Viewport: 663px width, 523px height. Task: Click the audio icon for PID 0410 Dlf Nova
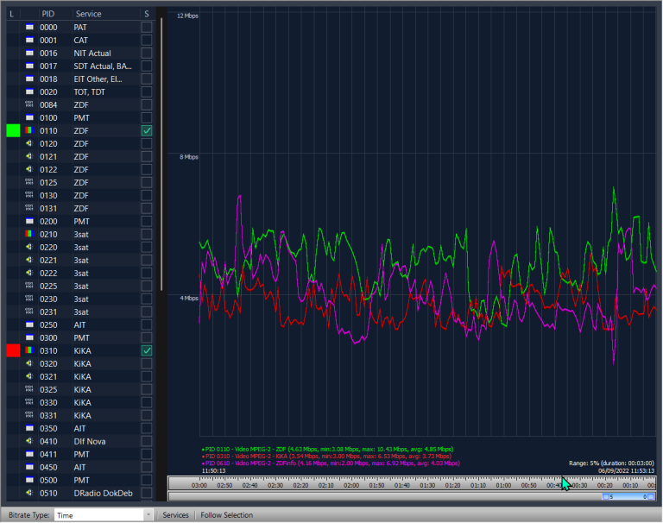29,441
